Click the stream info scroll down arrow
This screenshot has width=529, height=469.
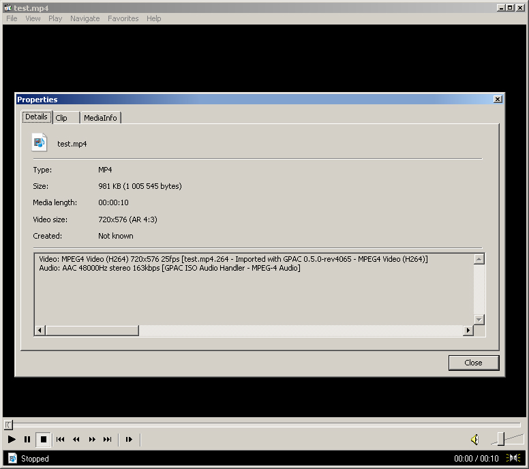pos(479,319)
